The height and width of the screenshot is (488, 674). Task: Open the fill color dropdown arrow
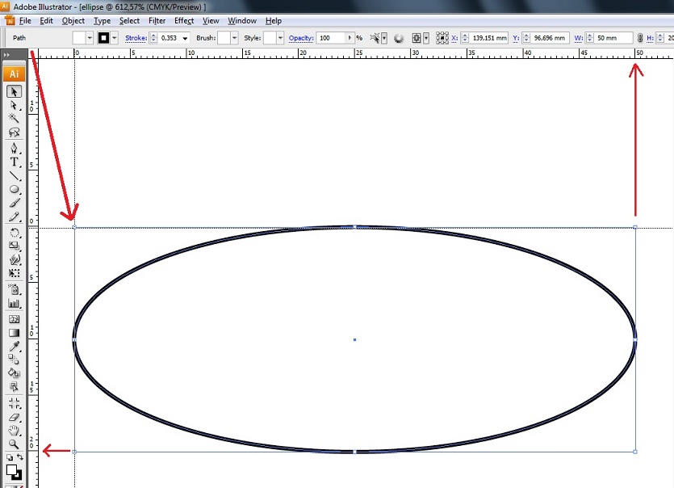pyautogui.click(x=90, y=38)
